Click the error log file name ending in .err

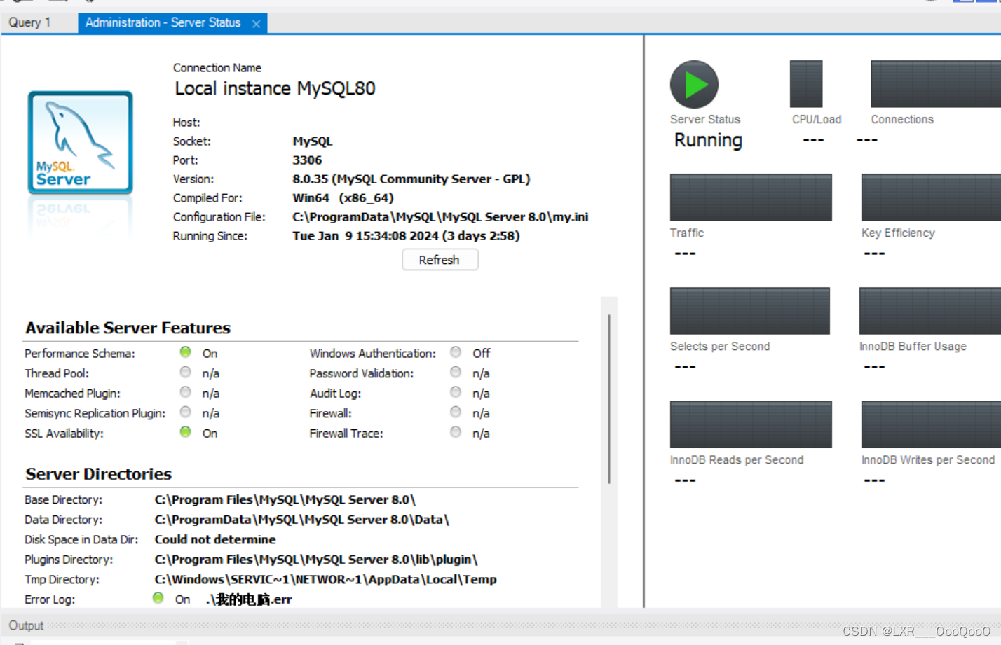click(250, 599)
